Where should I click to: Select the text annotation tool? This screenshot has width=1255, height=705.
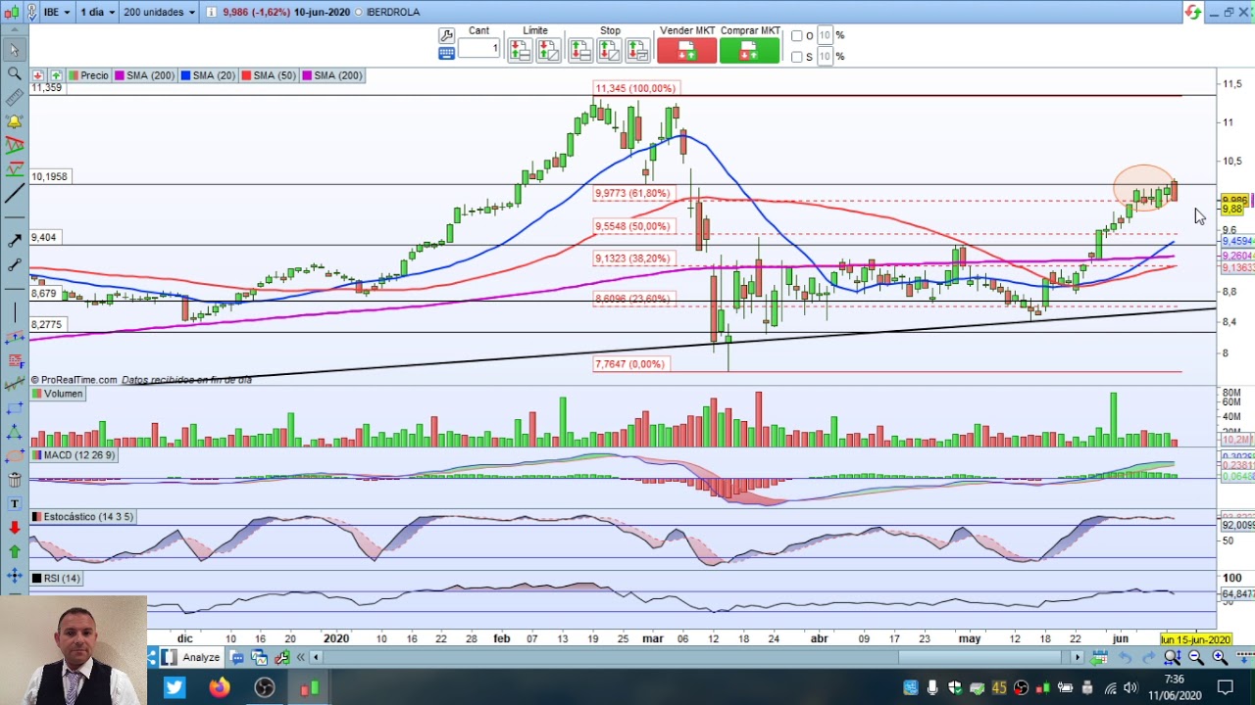(14, 503)
